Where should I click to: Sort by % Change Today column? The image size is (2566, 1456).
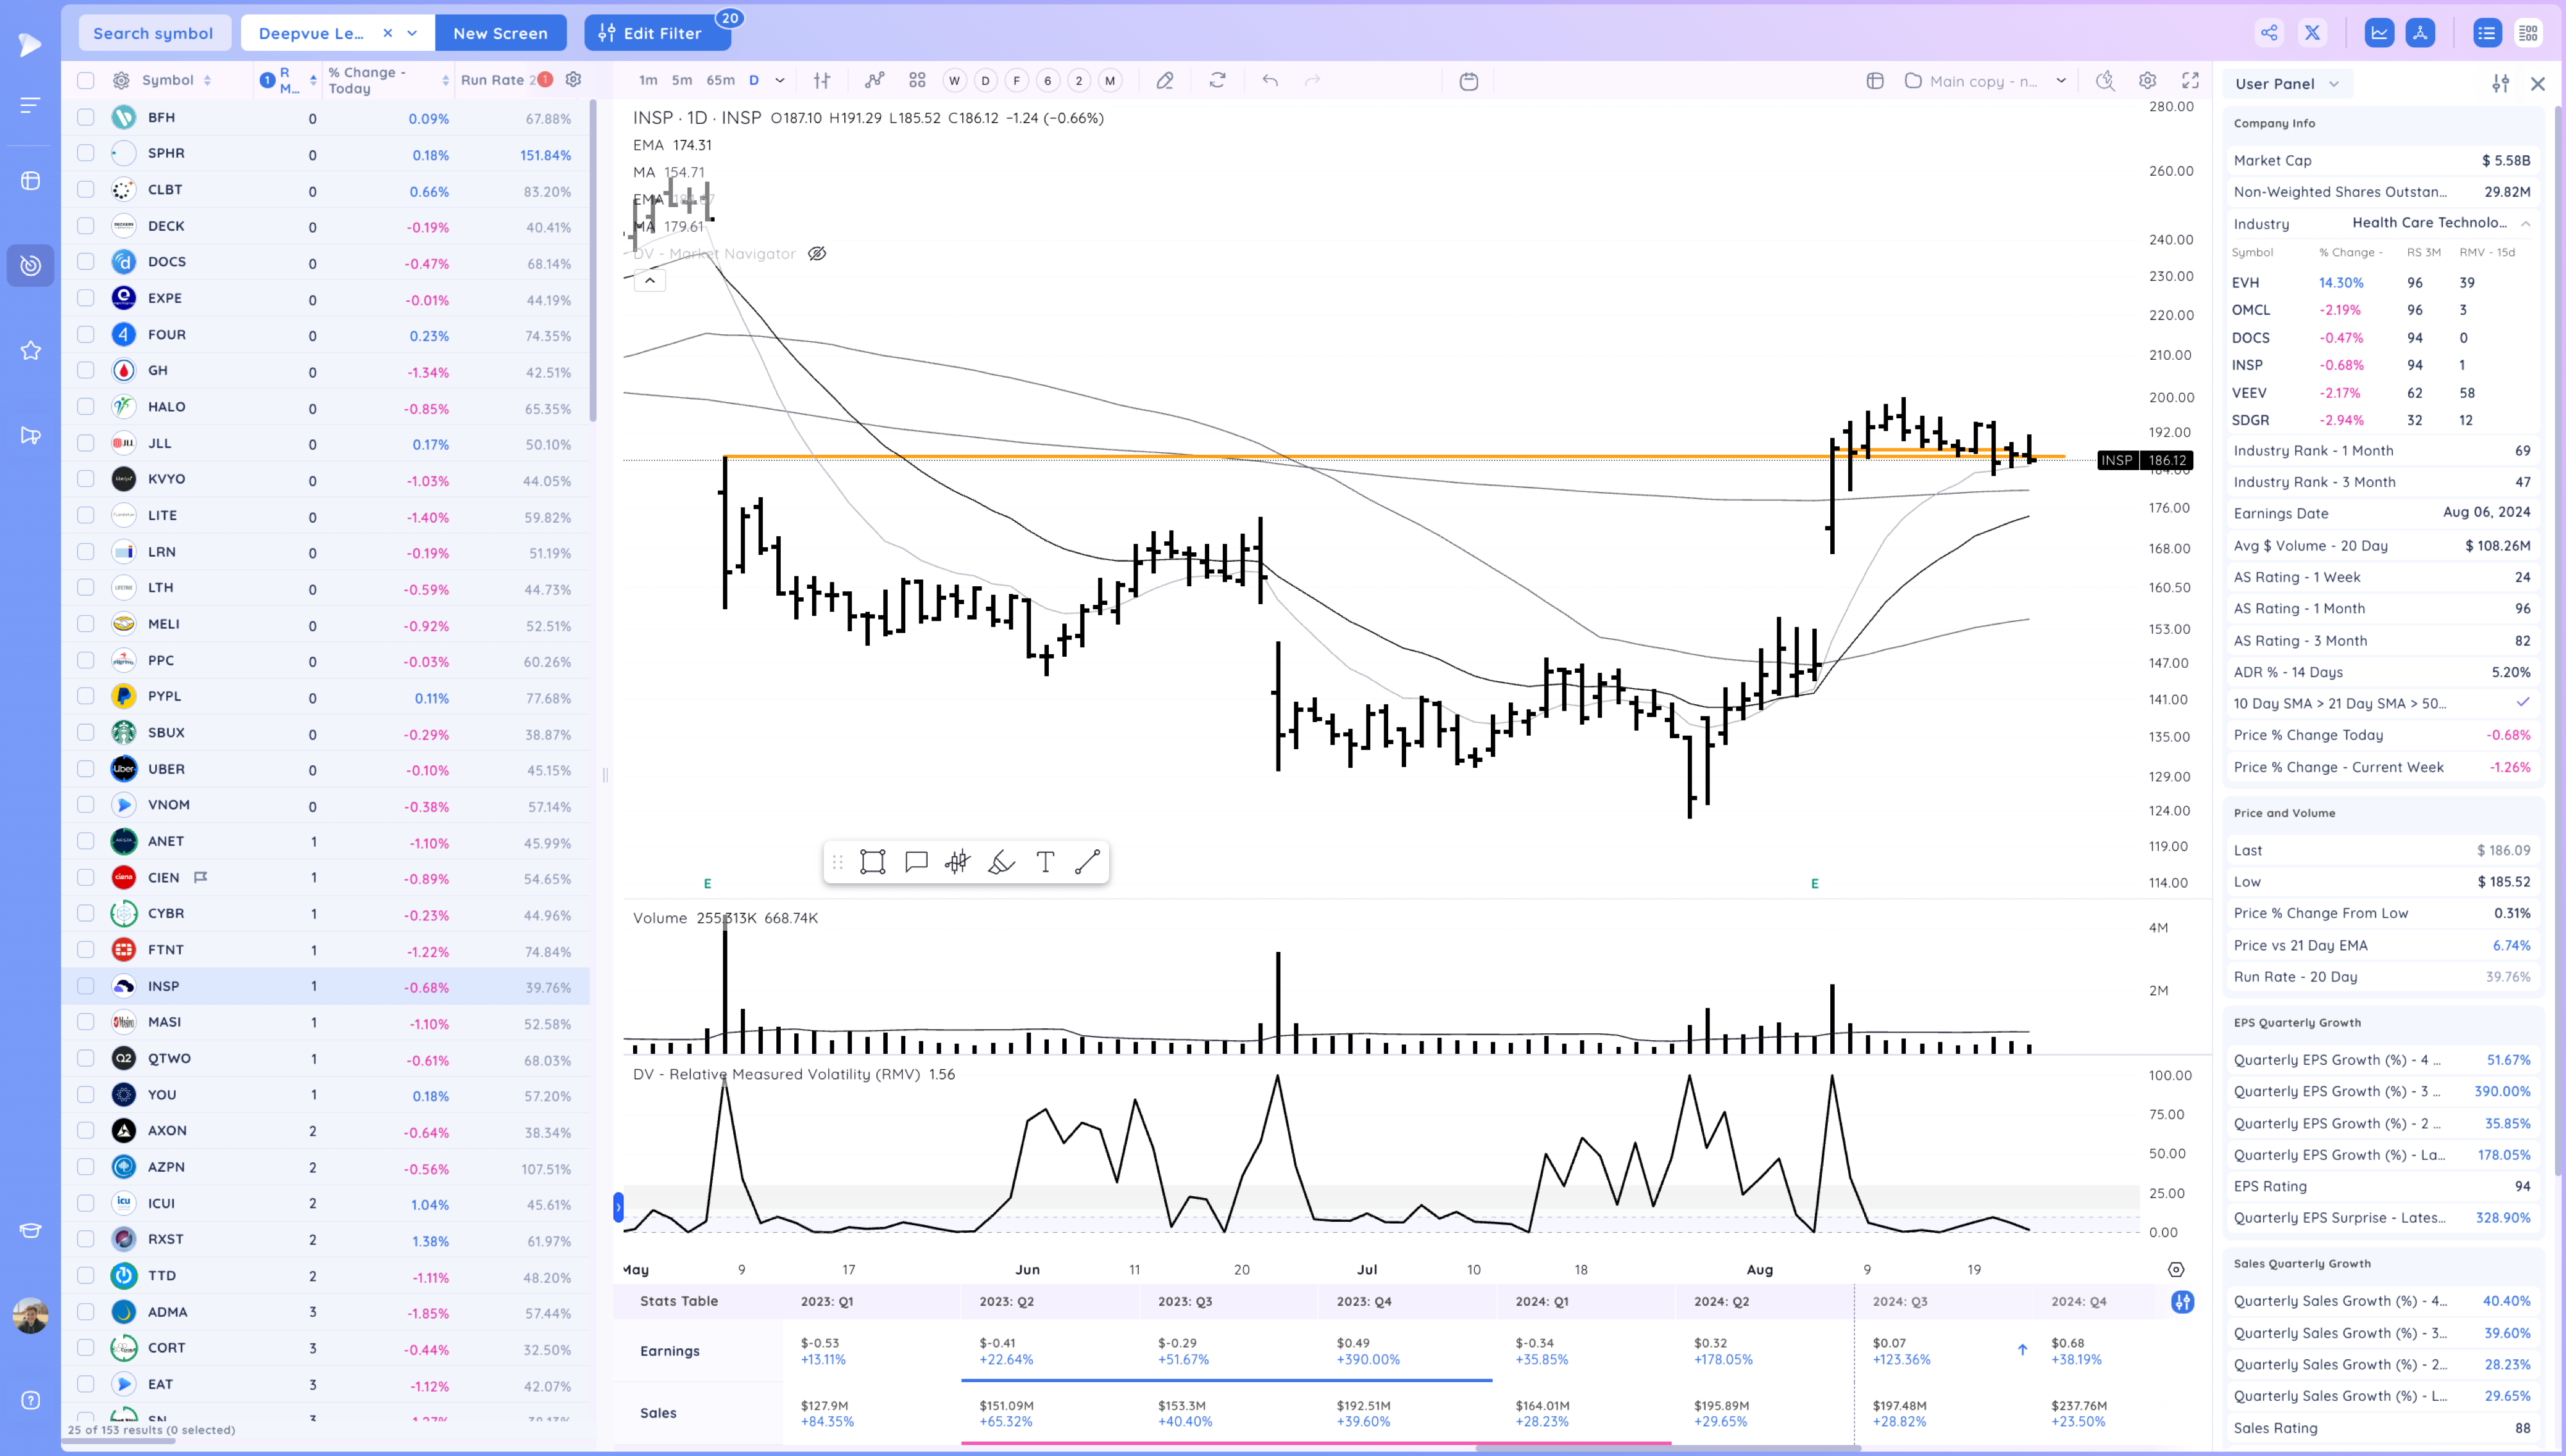point(388,80)
